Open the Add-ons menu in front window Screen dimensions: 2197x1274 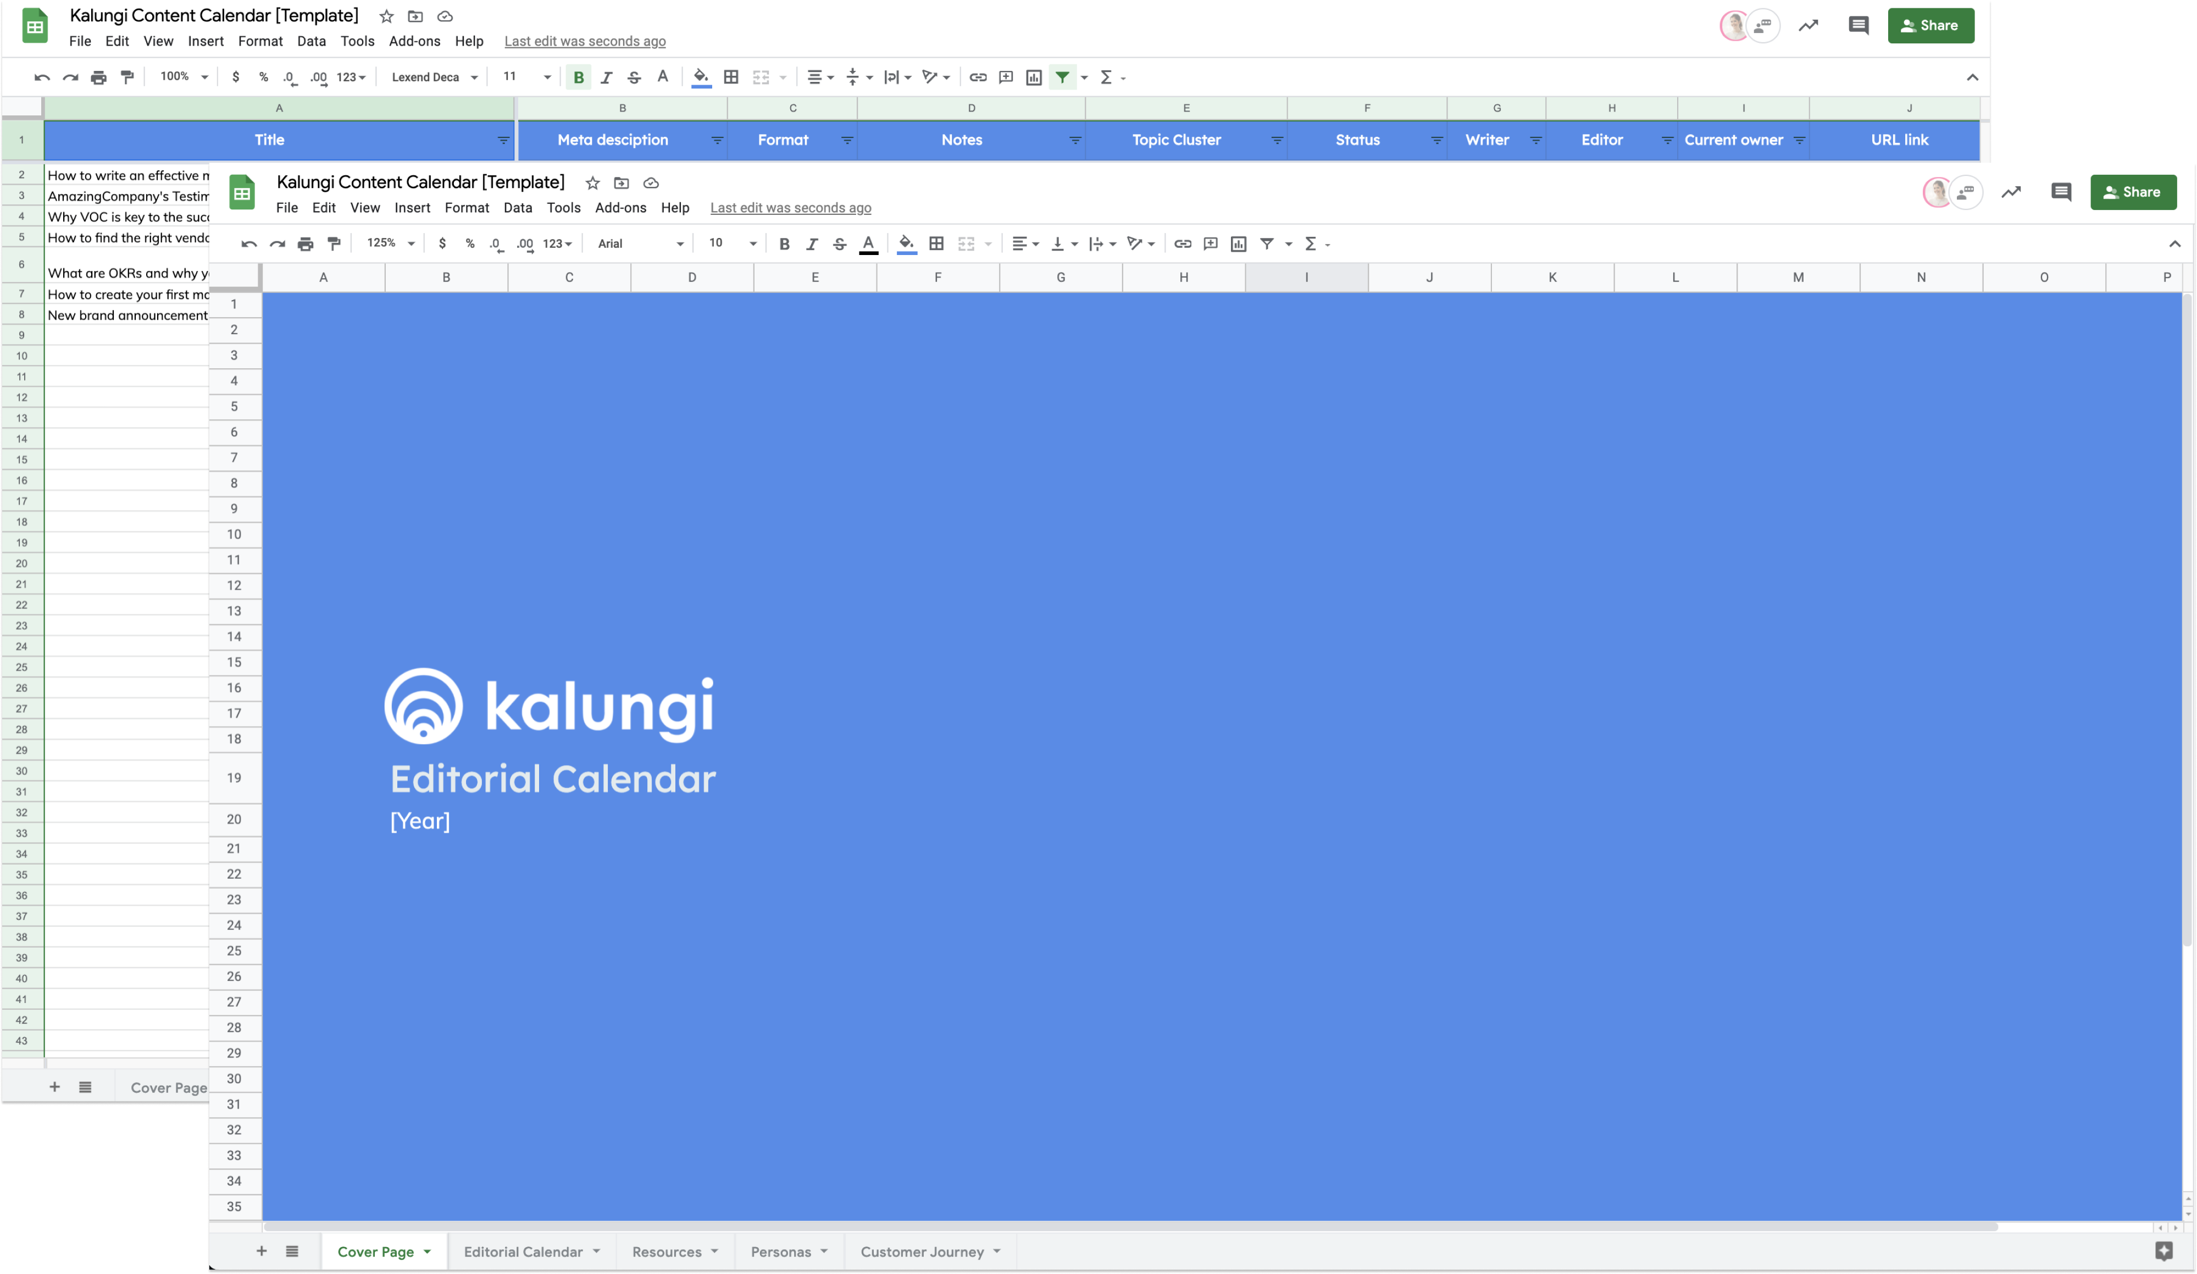coord(620,208)
